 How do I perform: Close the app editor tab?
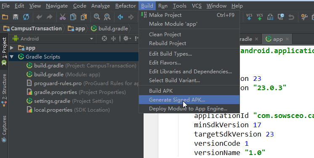coord(287,39)
